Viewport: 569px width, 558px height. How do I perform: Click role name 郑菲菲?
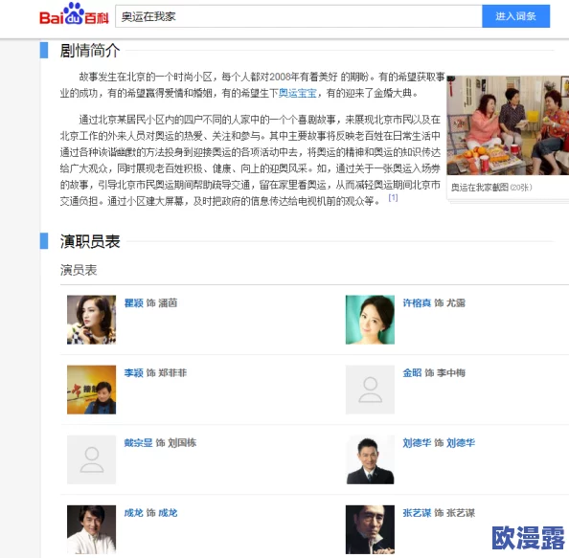click(172, 372)
